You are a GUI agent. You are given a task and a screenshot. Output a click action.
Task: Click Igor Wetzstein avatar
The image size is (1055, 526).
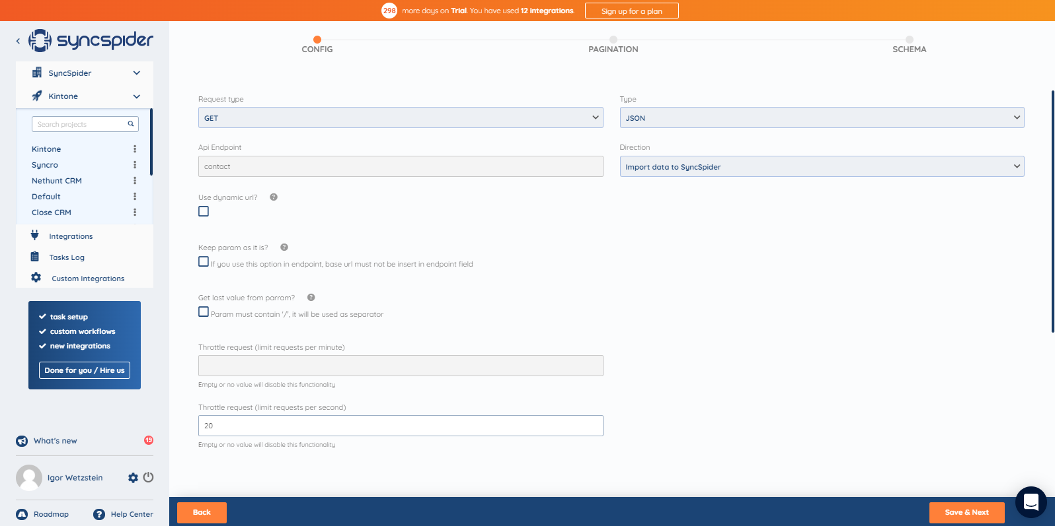pos(29,478)
